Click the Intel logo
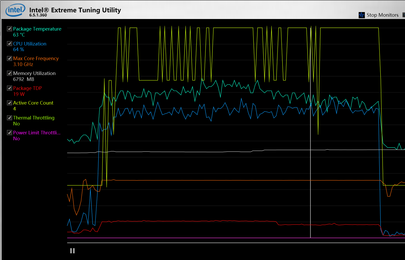The height and width of the screenshot is (260, 405). pos(15,10)
